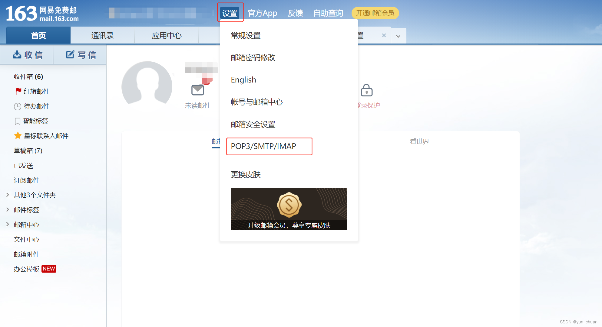Click 更换皮肤 to change skin
The height and width of the screenshot is (327, 602).
pyautogui.click(x=245, y=175)
